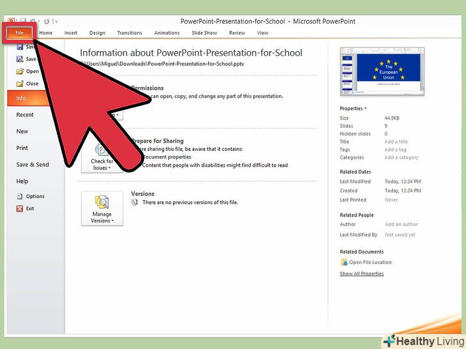The height and width of the screenshot is (349, 466).
Task: Click the Open label in the sidebar
Action: (32, 72)
